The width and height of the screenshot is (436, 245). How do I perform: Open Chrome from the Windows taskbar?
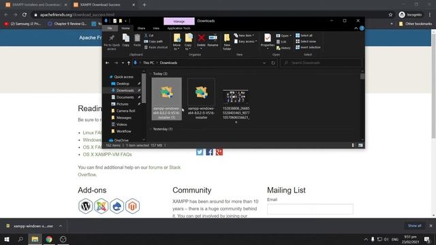point(49,239)
